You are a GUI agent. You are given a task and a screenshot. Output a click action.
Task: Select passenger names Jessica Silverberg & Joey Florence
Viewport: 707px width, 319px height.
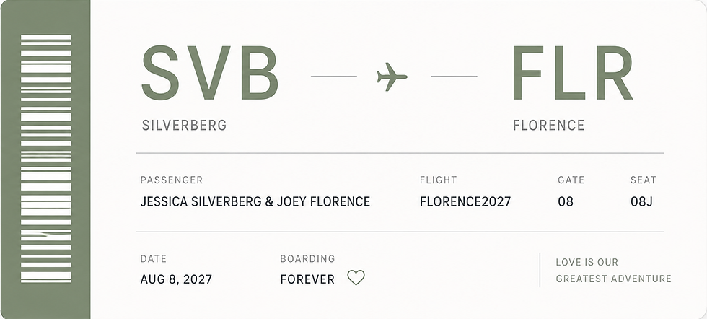255,201
